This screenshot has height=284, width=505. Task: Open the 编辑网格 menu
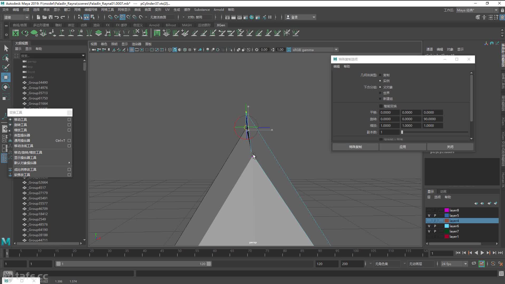(91, 9)
